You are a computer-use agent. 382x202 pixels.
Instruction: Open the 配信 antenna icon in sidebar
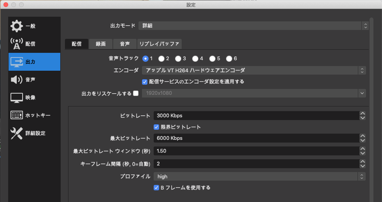[x=17, y=44]
